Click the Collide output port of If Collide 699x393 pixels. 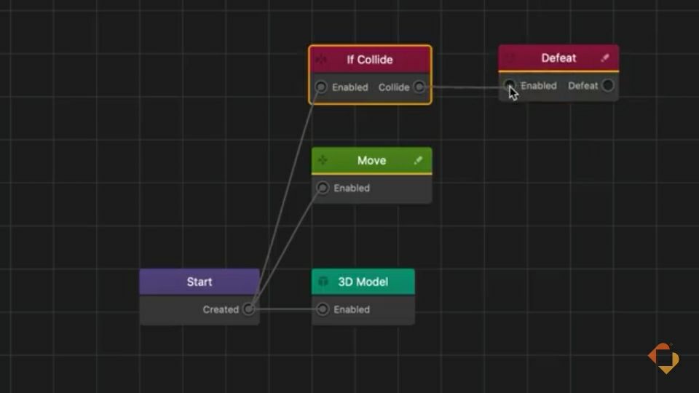point(419,87)
